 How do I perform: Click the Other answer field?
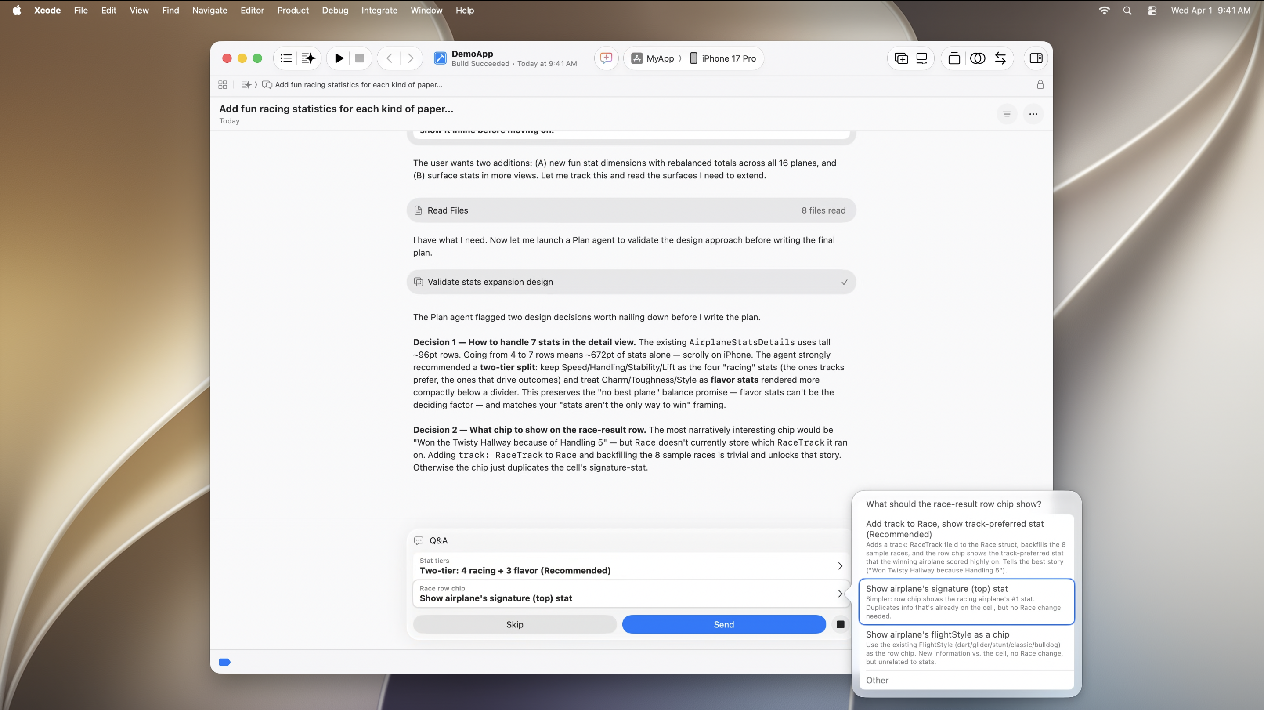coord(966,680)
